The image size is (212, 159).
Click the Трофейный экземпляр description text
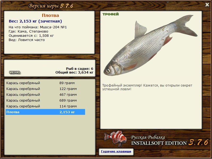coord(147,87)
